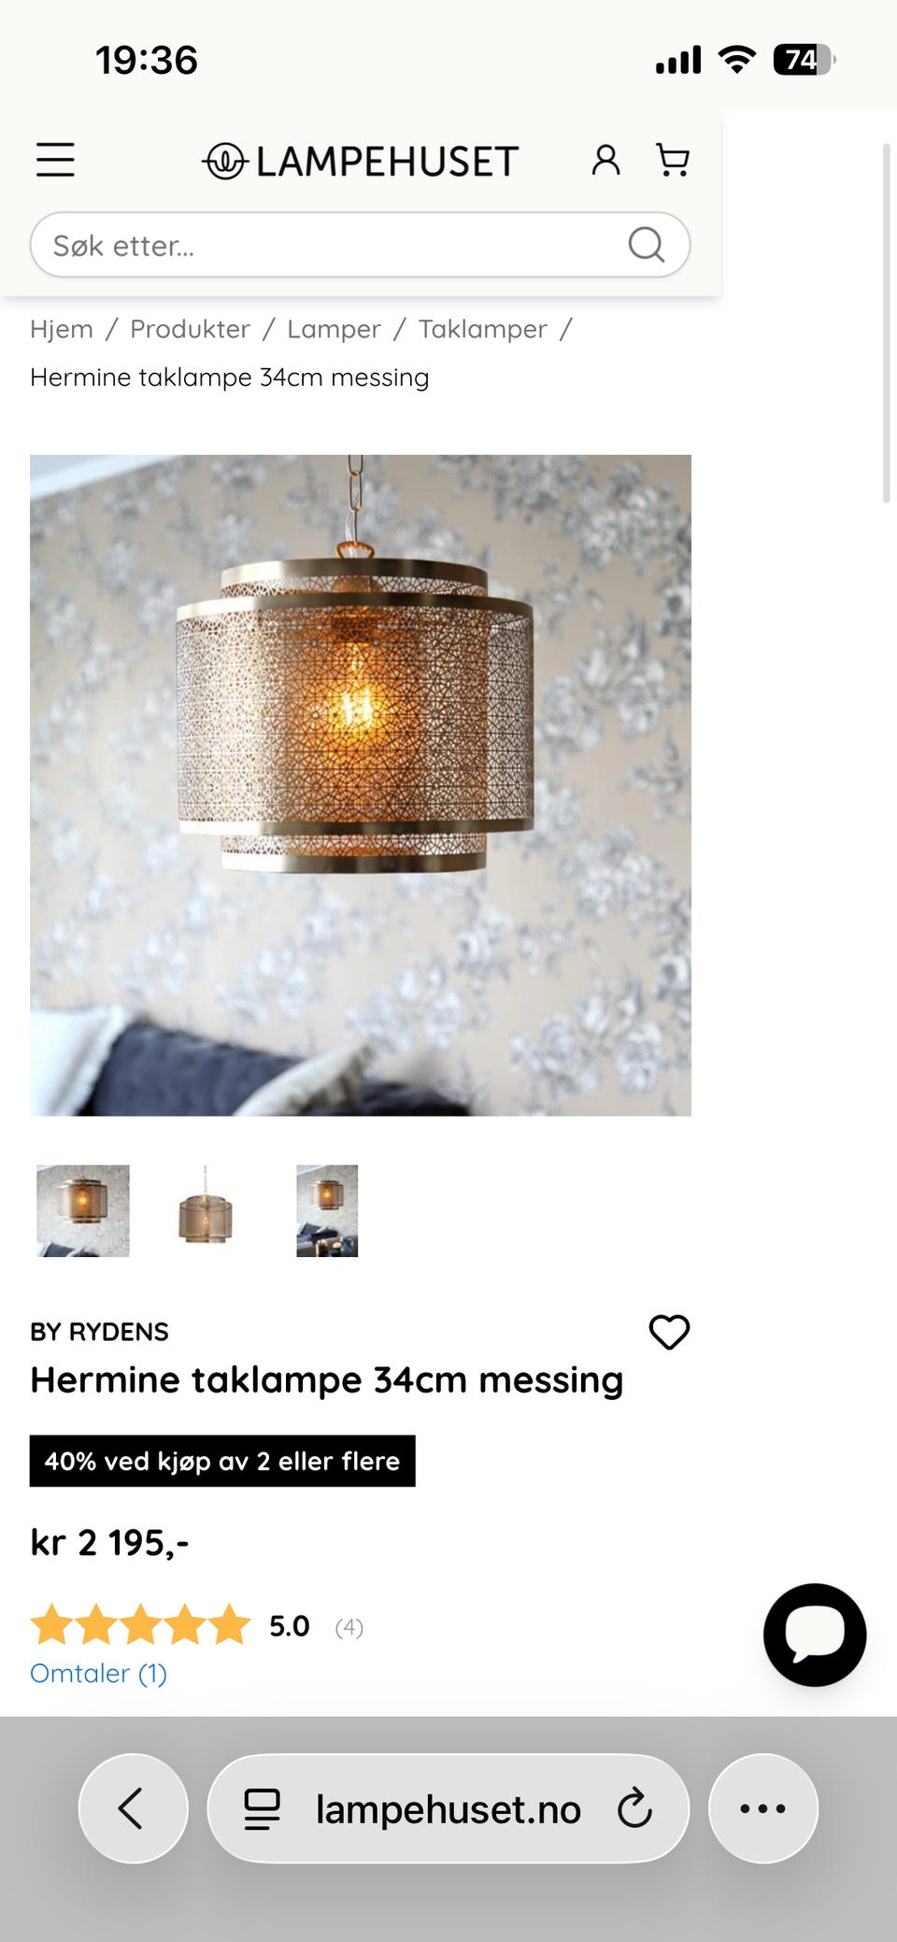Reload the lampehuset.no page
Image resolution: width=897 pixels, height=1942 pixels.
pyautogui.click(x=634, y=1808)
